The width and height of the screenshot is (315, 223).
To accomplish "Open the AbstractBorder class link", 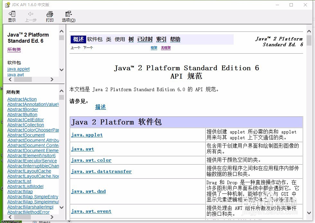I will [x=22, y=109].
